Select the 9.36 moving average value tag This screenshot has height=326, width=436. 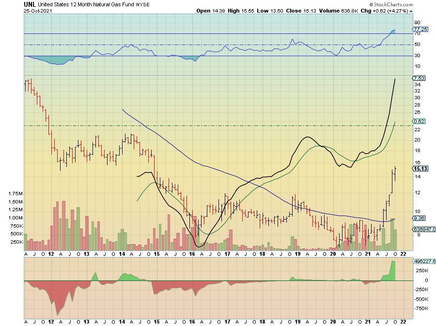click(x=420, y=218)
